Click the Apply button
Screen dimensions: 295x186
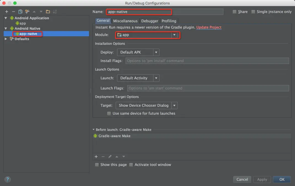pos(262,179)
